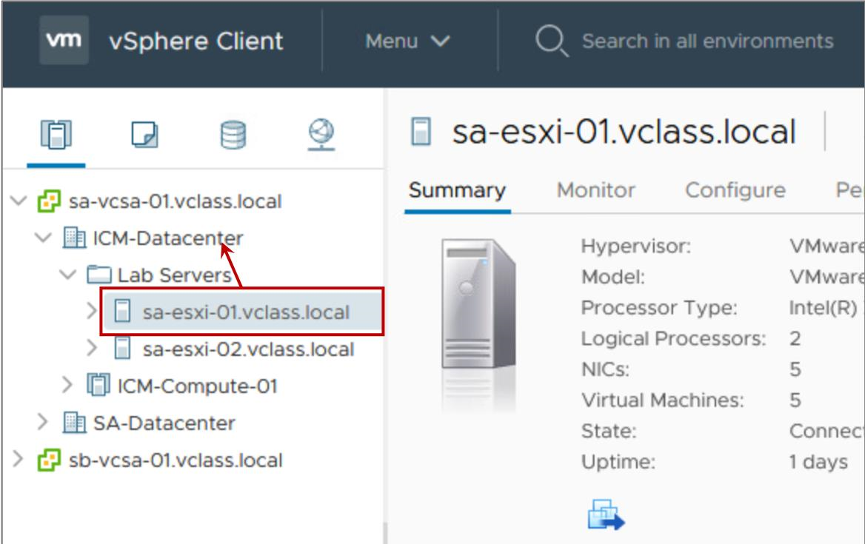Open the VMs and Templates view icon
Image resolution: width=865 pixels, height=544 pixels.
[x=144, y=134]
